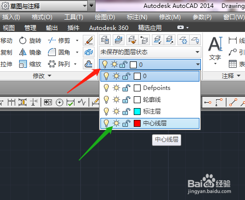Screen dimensions: 245x200
Task: Toggle freeze sun icon for 轮廓线 layer
Action: [116, 100]
